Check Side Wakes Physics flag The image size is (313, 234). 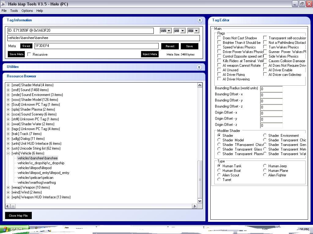tap(265, 56)
